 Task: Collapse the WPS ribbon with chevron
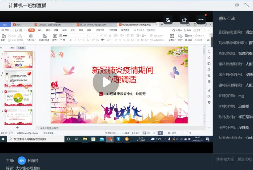[209, 30]
